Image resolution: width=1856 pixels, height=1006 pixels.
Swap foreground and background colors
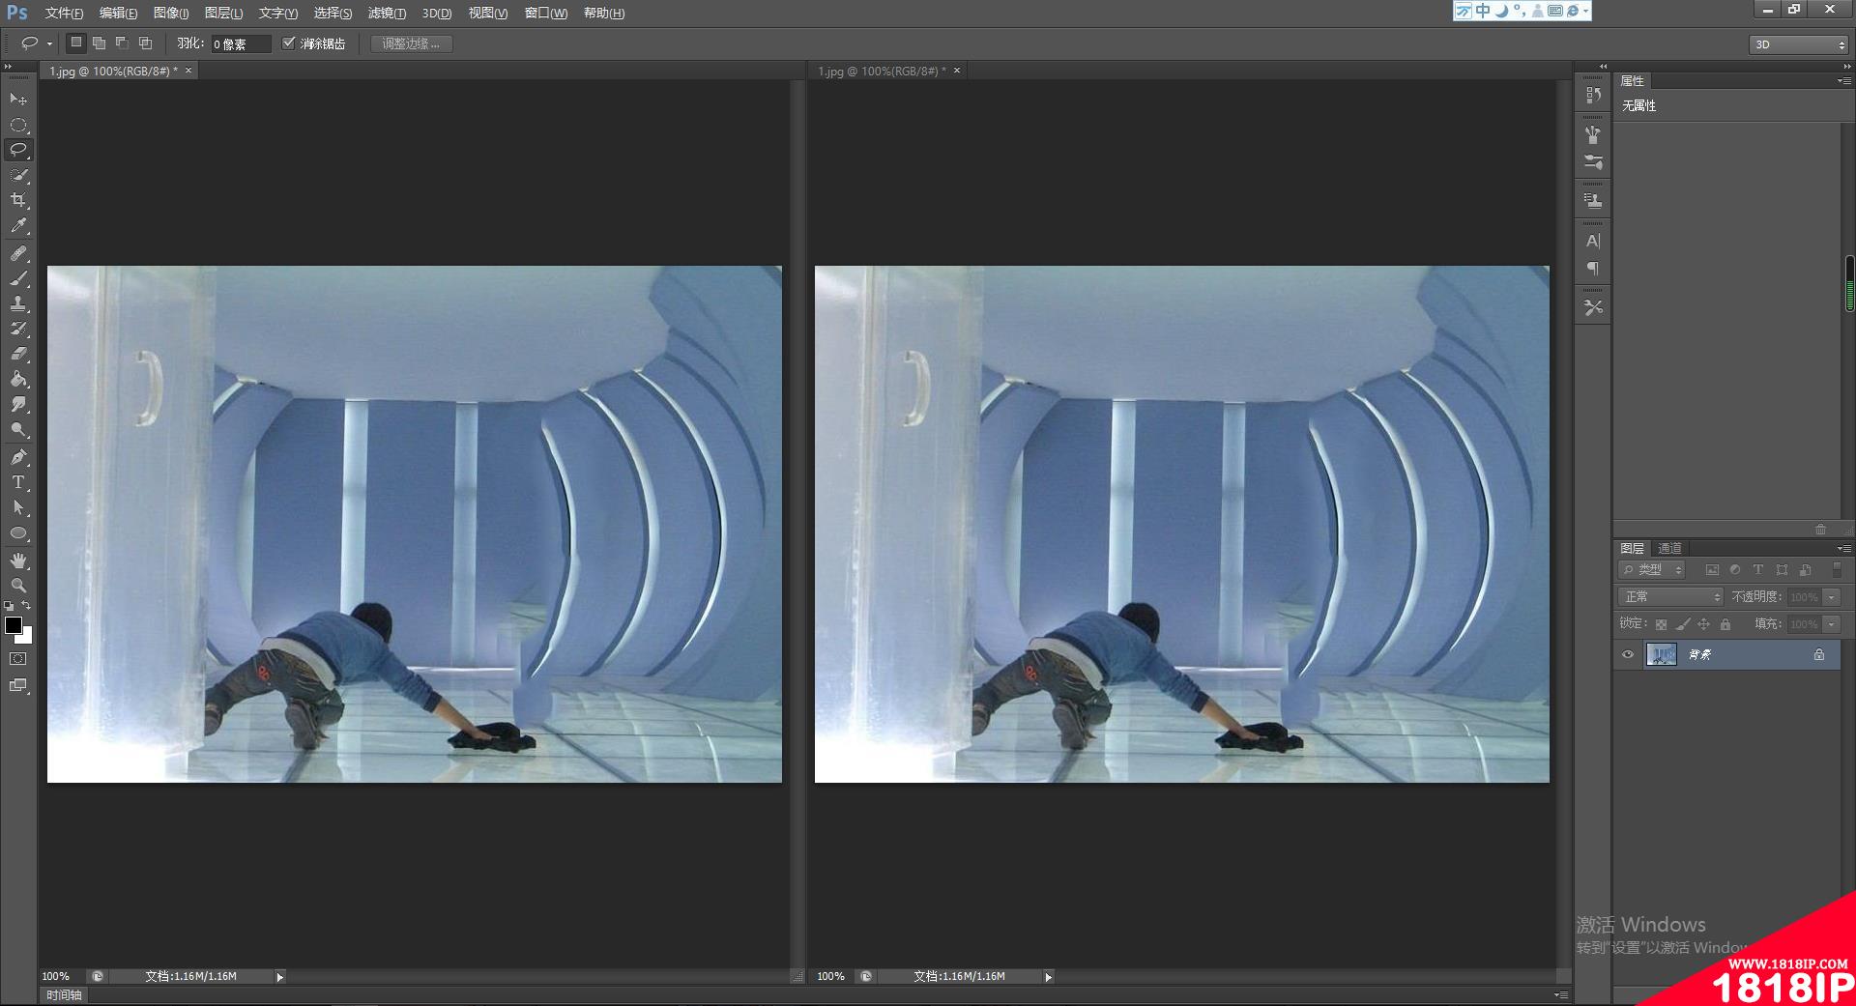coord(27,606)
